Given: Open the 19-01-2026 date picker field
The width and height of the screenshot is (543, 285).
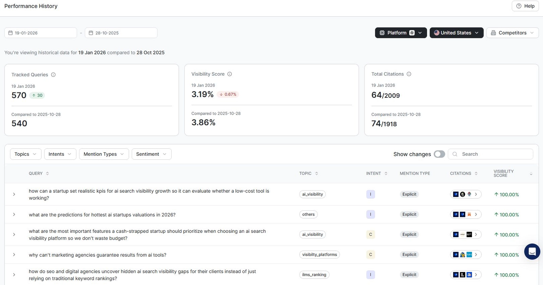Looking at the screenshot, I should click(41, 33).
